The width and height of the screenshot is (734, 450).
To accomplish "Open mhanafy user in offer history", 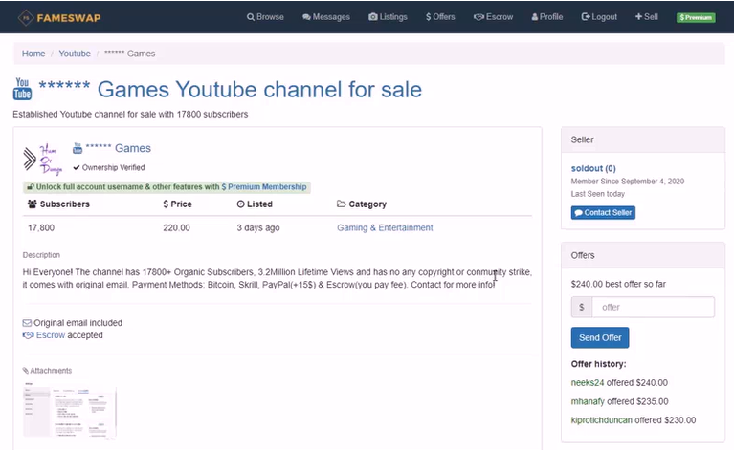I will pyautogui.click(x=588, y=401).
